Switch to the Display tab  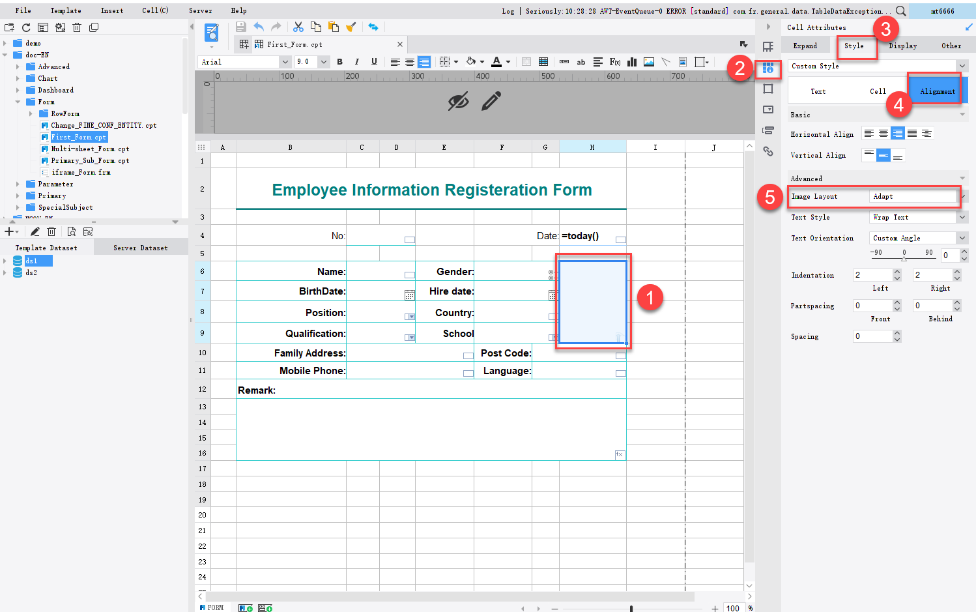tap(902, 46)
